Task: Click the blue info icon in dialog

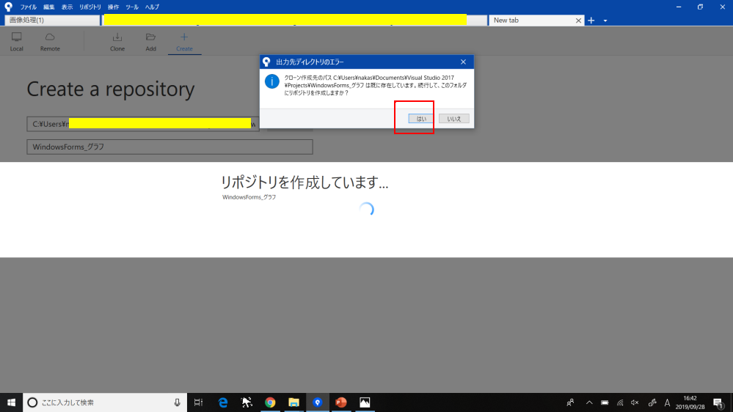Action: click(x=272, y=81)
